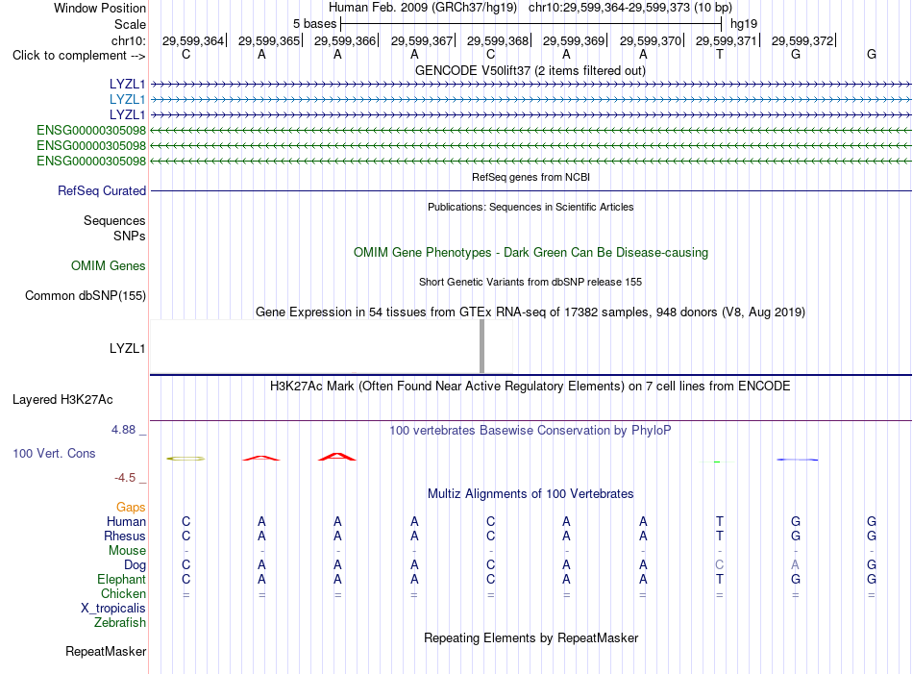913x674 pixels.
Task: Click the chr10: ruler label
Action: click(129, 40)
